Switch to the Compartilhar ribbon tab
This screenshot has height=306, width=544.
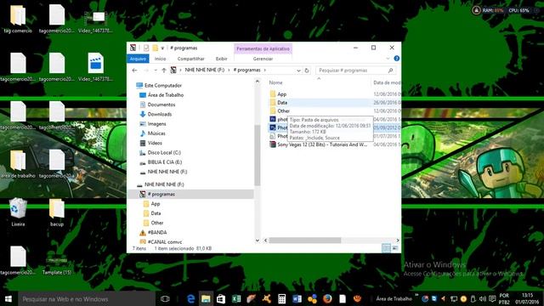(190, 59)
